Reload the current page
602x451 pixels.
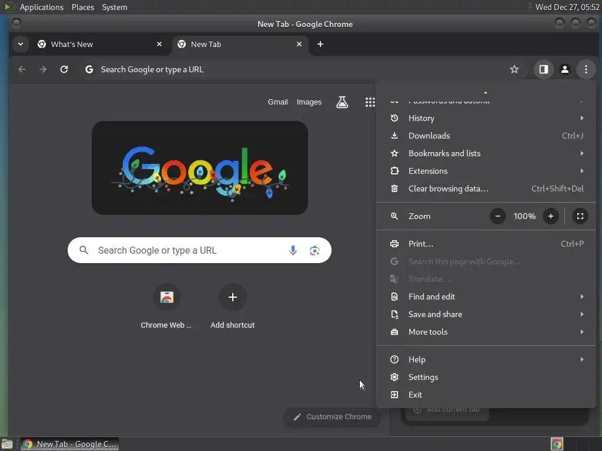point(64,69)
